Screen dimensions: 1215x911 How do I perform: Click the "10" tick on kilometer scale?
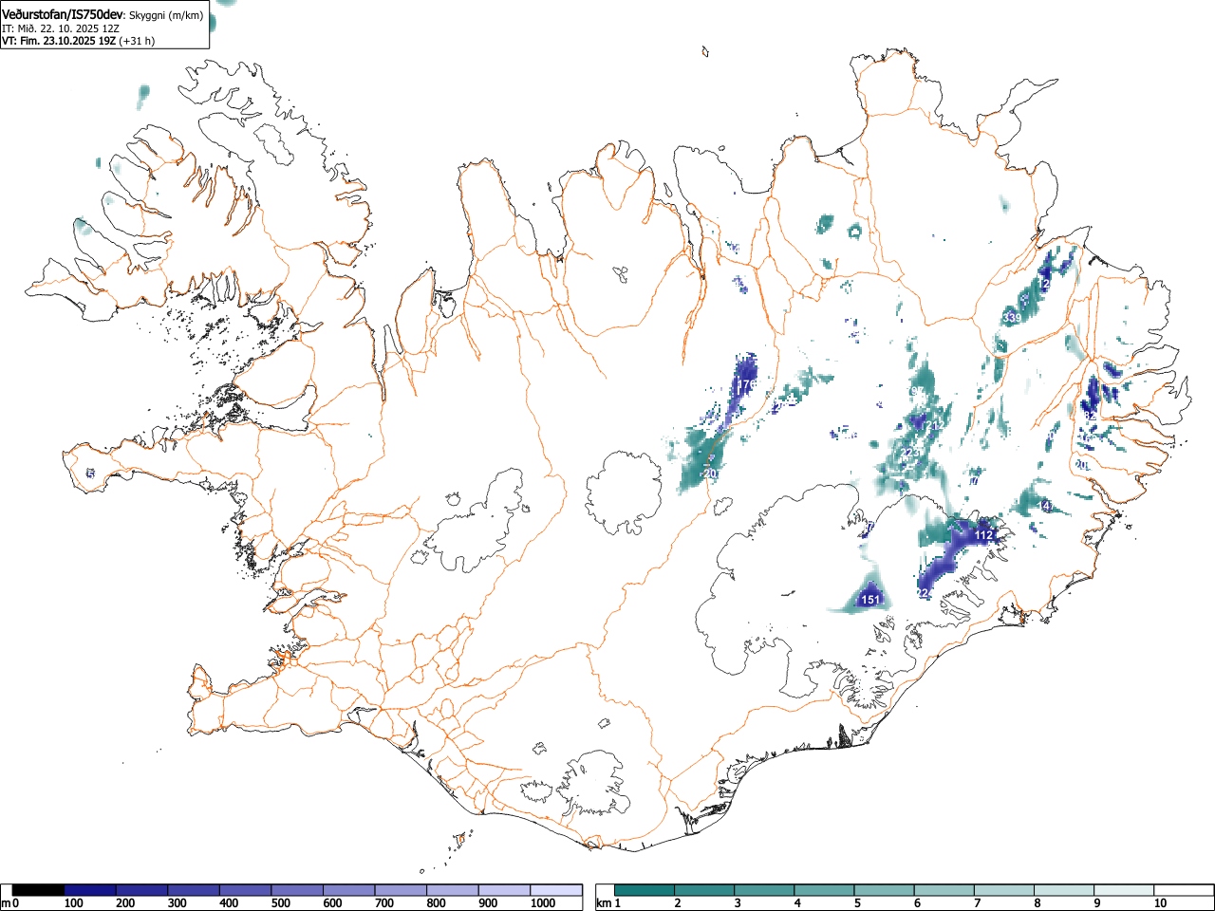tap(1159, 903)
